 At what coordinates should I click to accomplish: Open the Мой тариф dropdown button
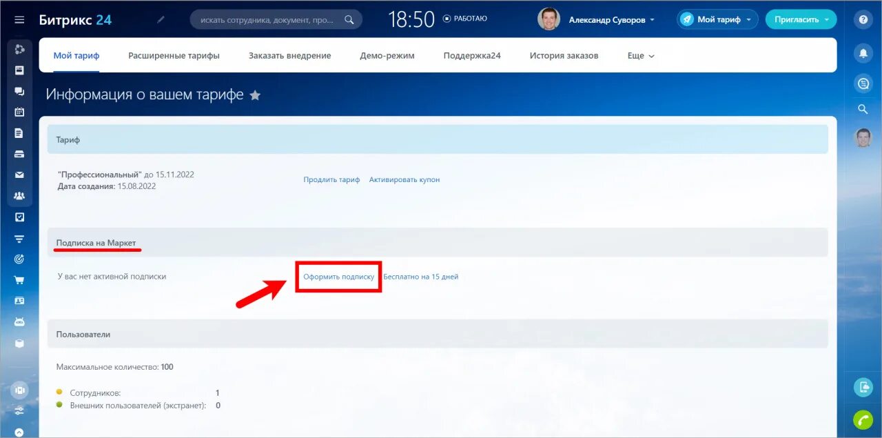coord(717,19)
